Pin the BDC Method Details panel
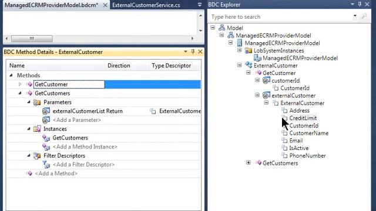Screen dimensions: 376x211 point(193,52)
